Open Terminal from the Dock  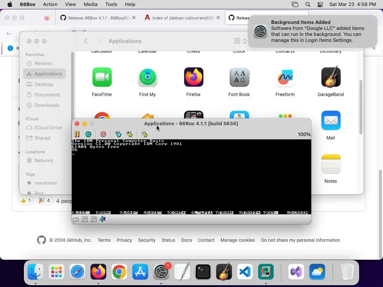(203, 272)
